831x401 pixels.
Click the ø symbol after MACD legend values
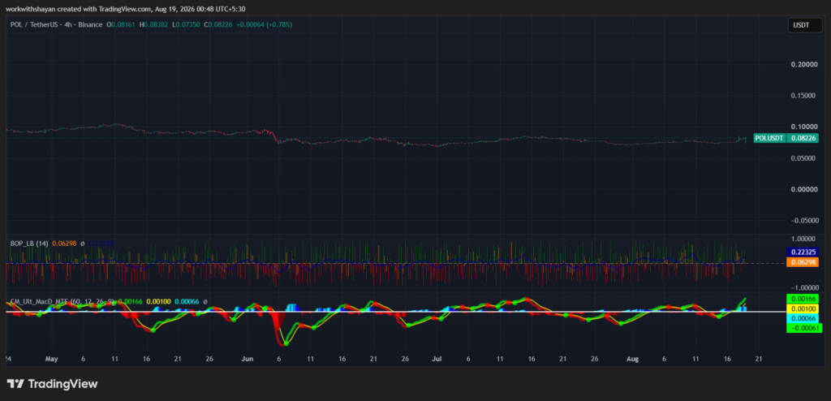[x=205, y=301]
